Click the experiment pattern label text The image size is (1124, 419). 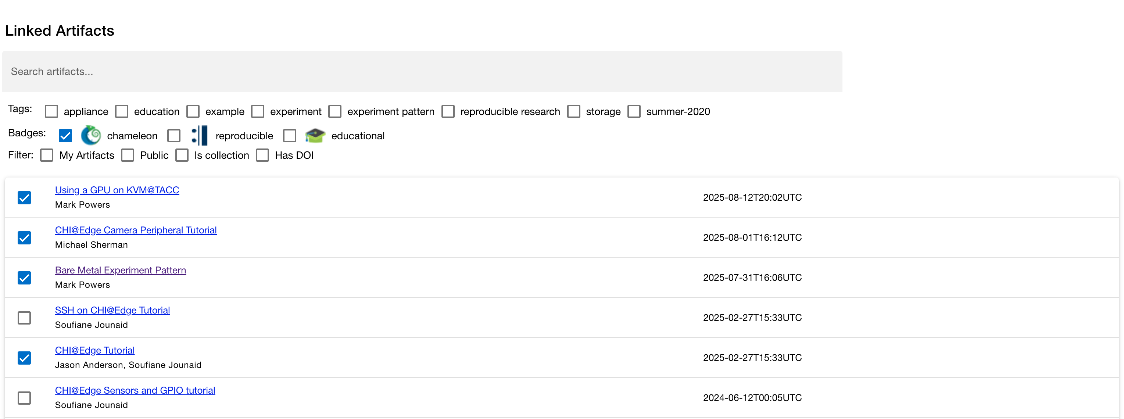[x=391, y=112]
